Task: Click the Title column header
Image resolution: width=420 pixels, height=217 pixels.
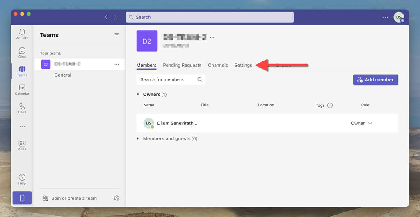Action: [x=204, y=105]
